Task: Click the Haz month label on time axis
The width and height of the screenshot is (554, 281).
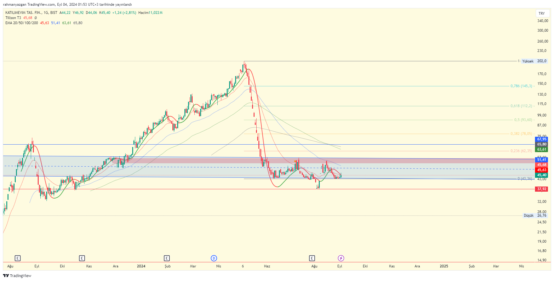Action: [267, 266]
